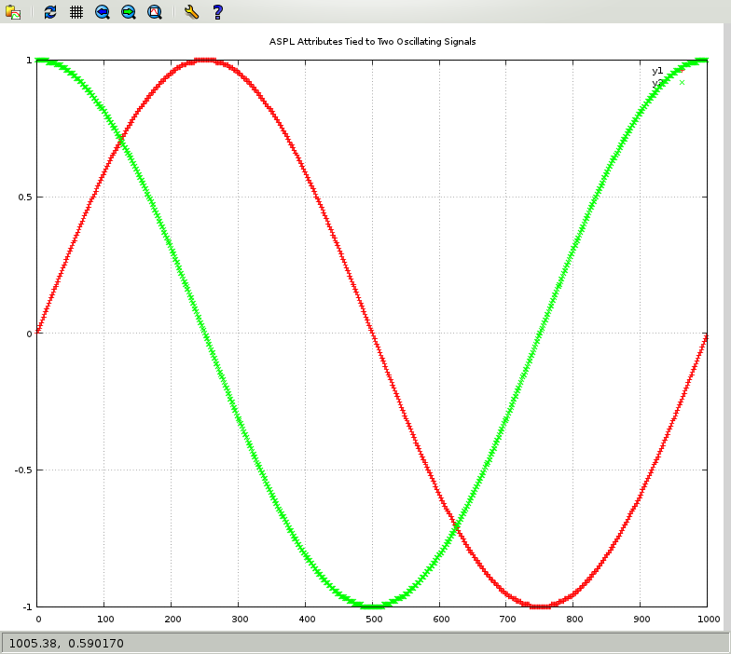Autoscale the plot axes
The image size is (731, 654).
(x=155, y=12)
